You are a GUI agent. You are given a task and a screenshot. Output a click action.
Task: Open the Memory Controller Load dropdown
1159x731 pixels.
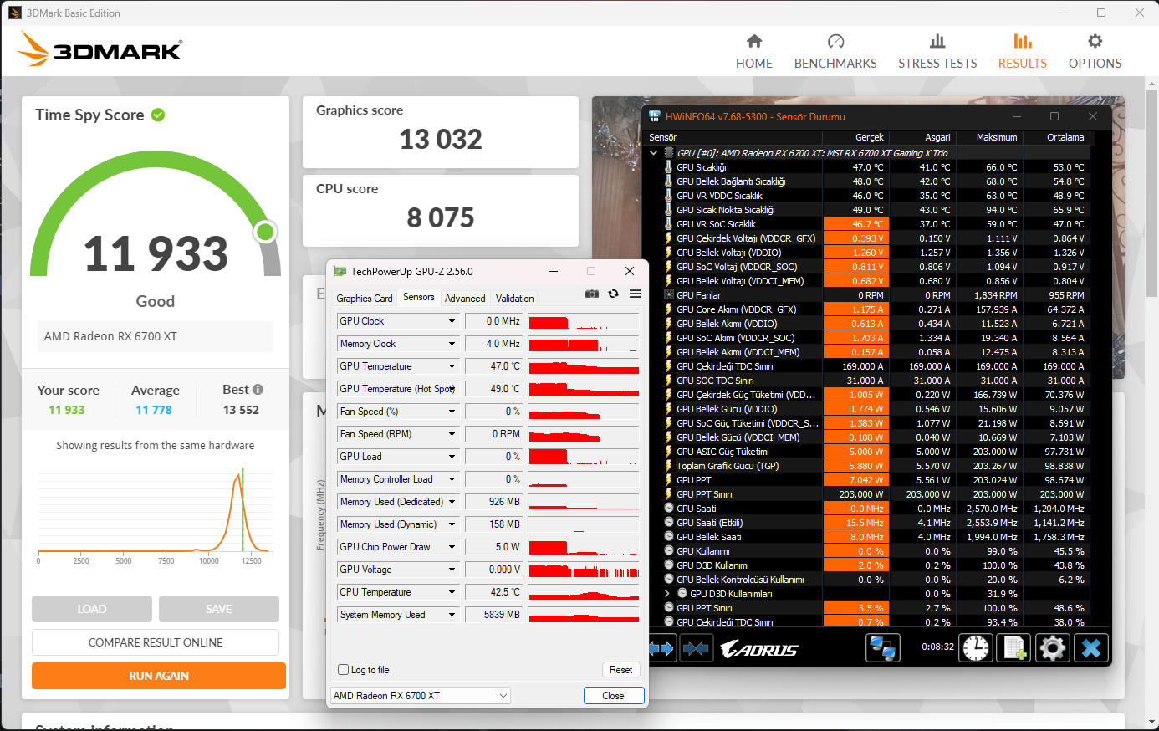coord(452,479)
